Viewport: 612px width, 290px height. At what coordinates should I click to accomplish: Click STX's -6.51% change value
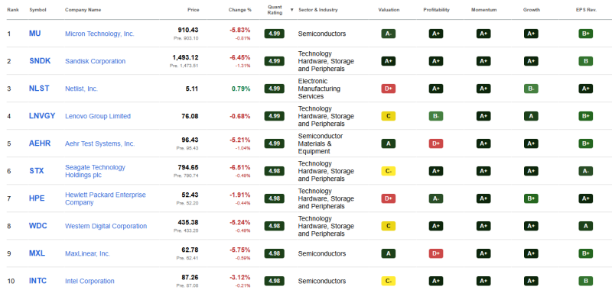pyautogui.click(x=239, y=167)
